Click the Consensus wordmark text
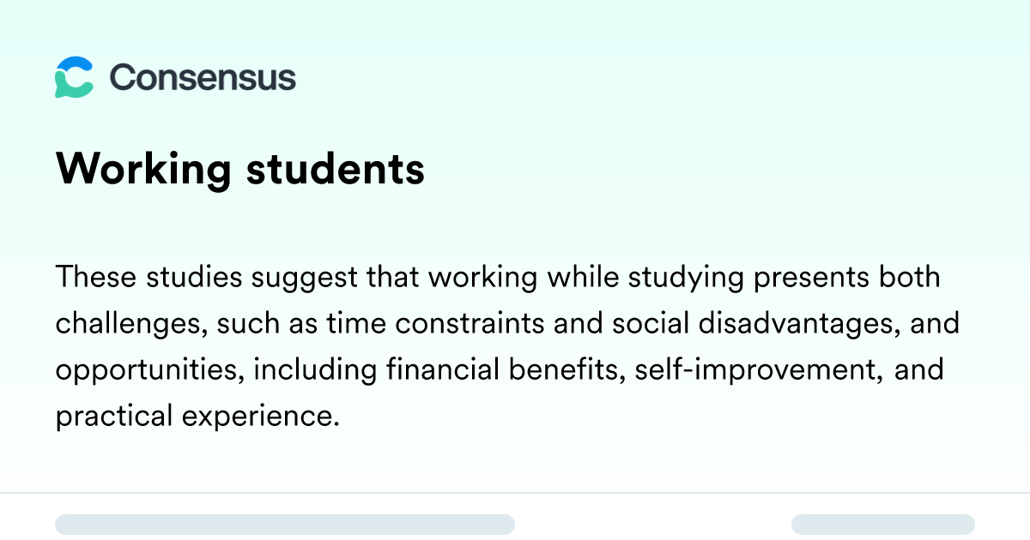This screenshot has height=540, width=1030. point(203,78)
